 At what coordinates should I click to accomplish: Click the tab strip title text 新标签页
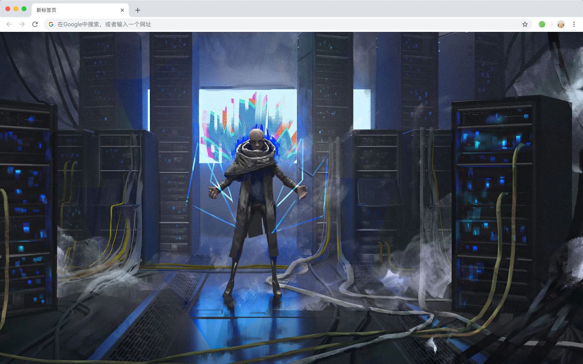[46, 10]
